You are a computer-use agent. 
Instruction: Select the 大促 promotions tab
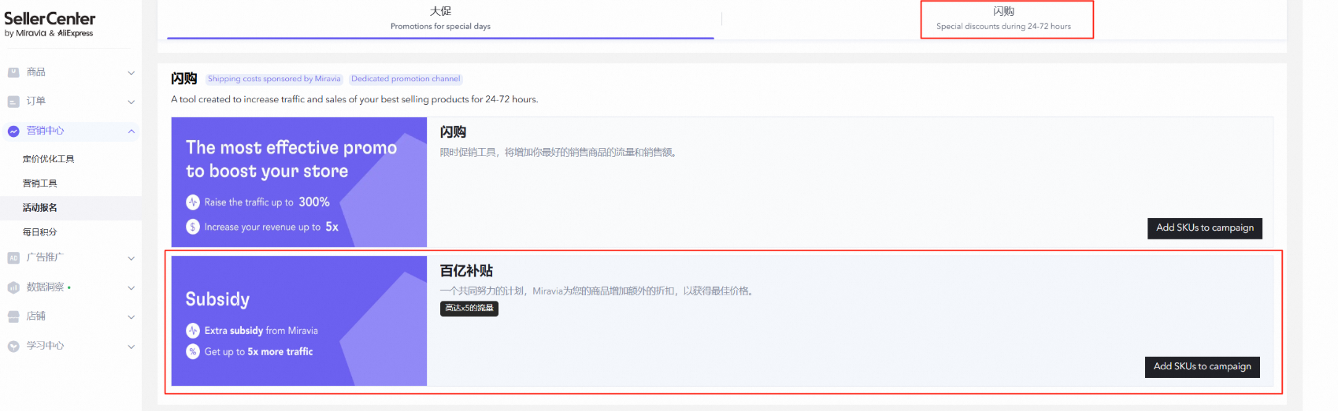coord(440,19)
